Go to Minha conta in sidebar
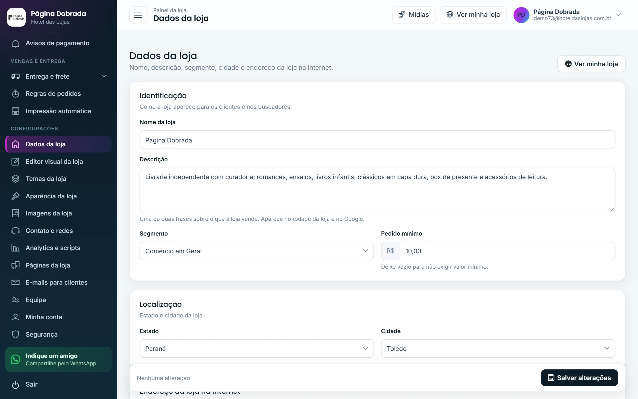The width and height of the screenshot is (638, 399). pyautogui.click(x=58, y=317)
